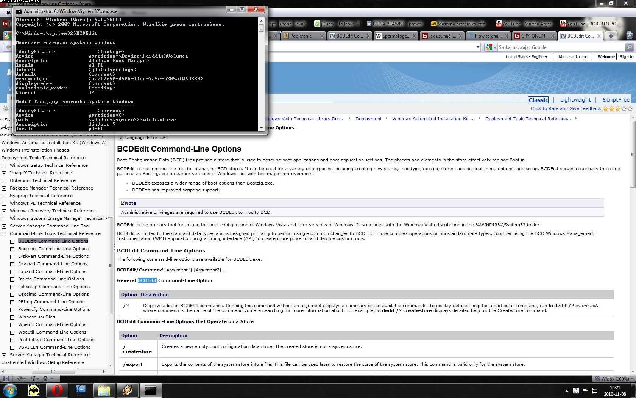Switch to the first BCDEdit Co... tab
This screenshot has height=398, width=636.
point(349,36)
